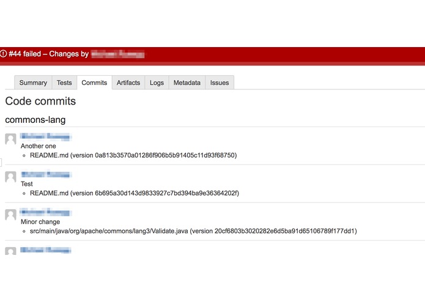This screenshot has height=302, width=425.
Task: Click the 'Another one' commit message
Action: coord(38,146)
